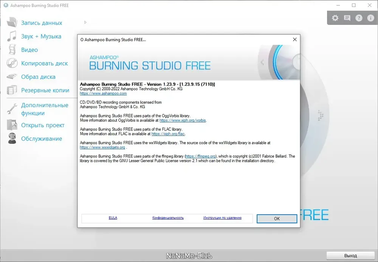Click the film strip Видео icon

pyautogui.click(x=12, y=49)
